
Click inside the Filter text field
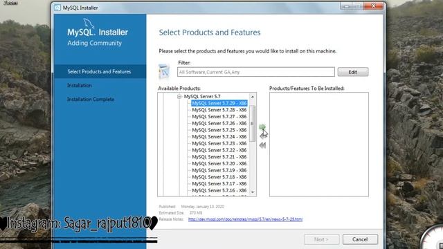pyautogui.click(x=256, y=72)
